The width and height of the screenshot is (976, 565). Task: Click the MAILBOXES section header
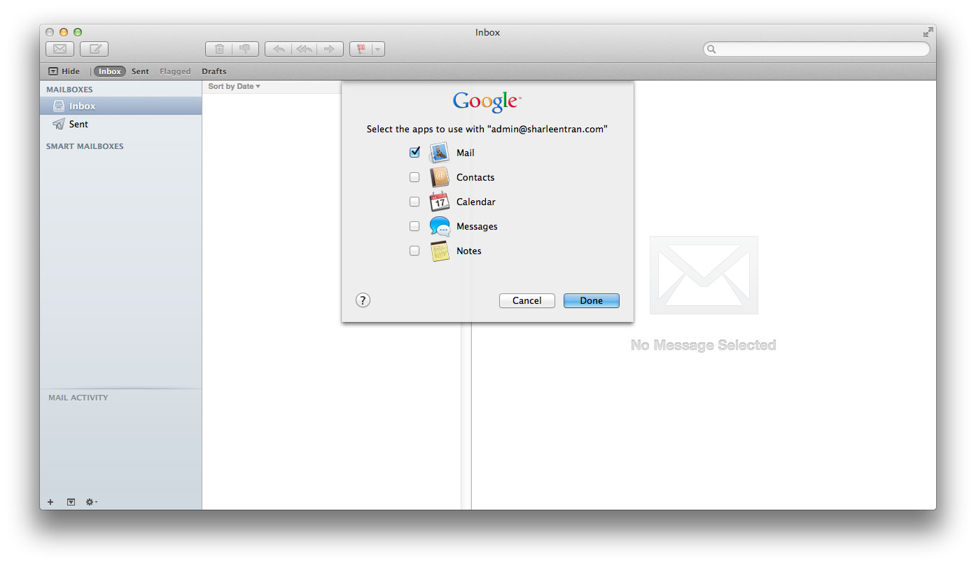click(69, 90)
